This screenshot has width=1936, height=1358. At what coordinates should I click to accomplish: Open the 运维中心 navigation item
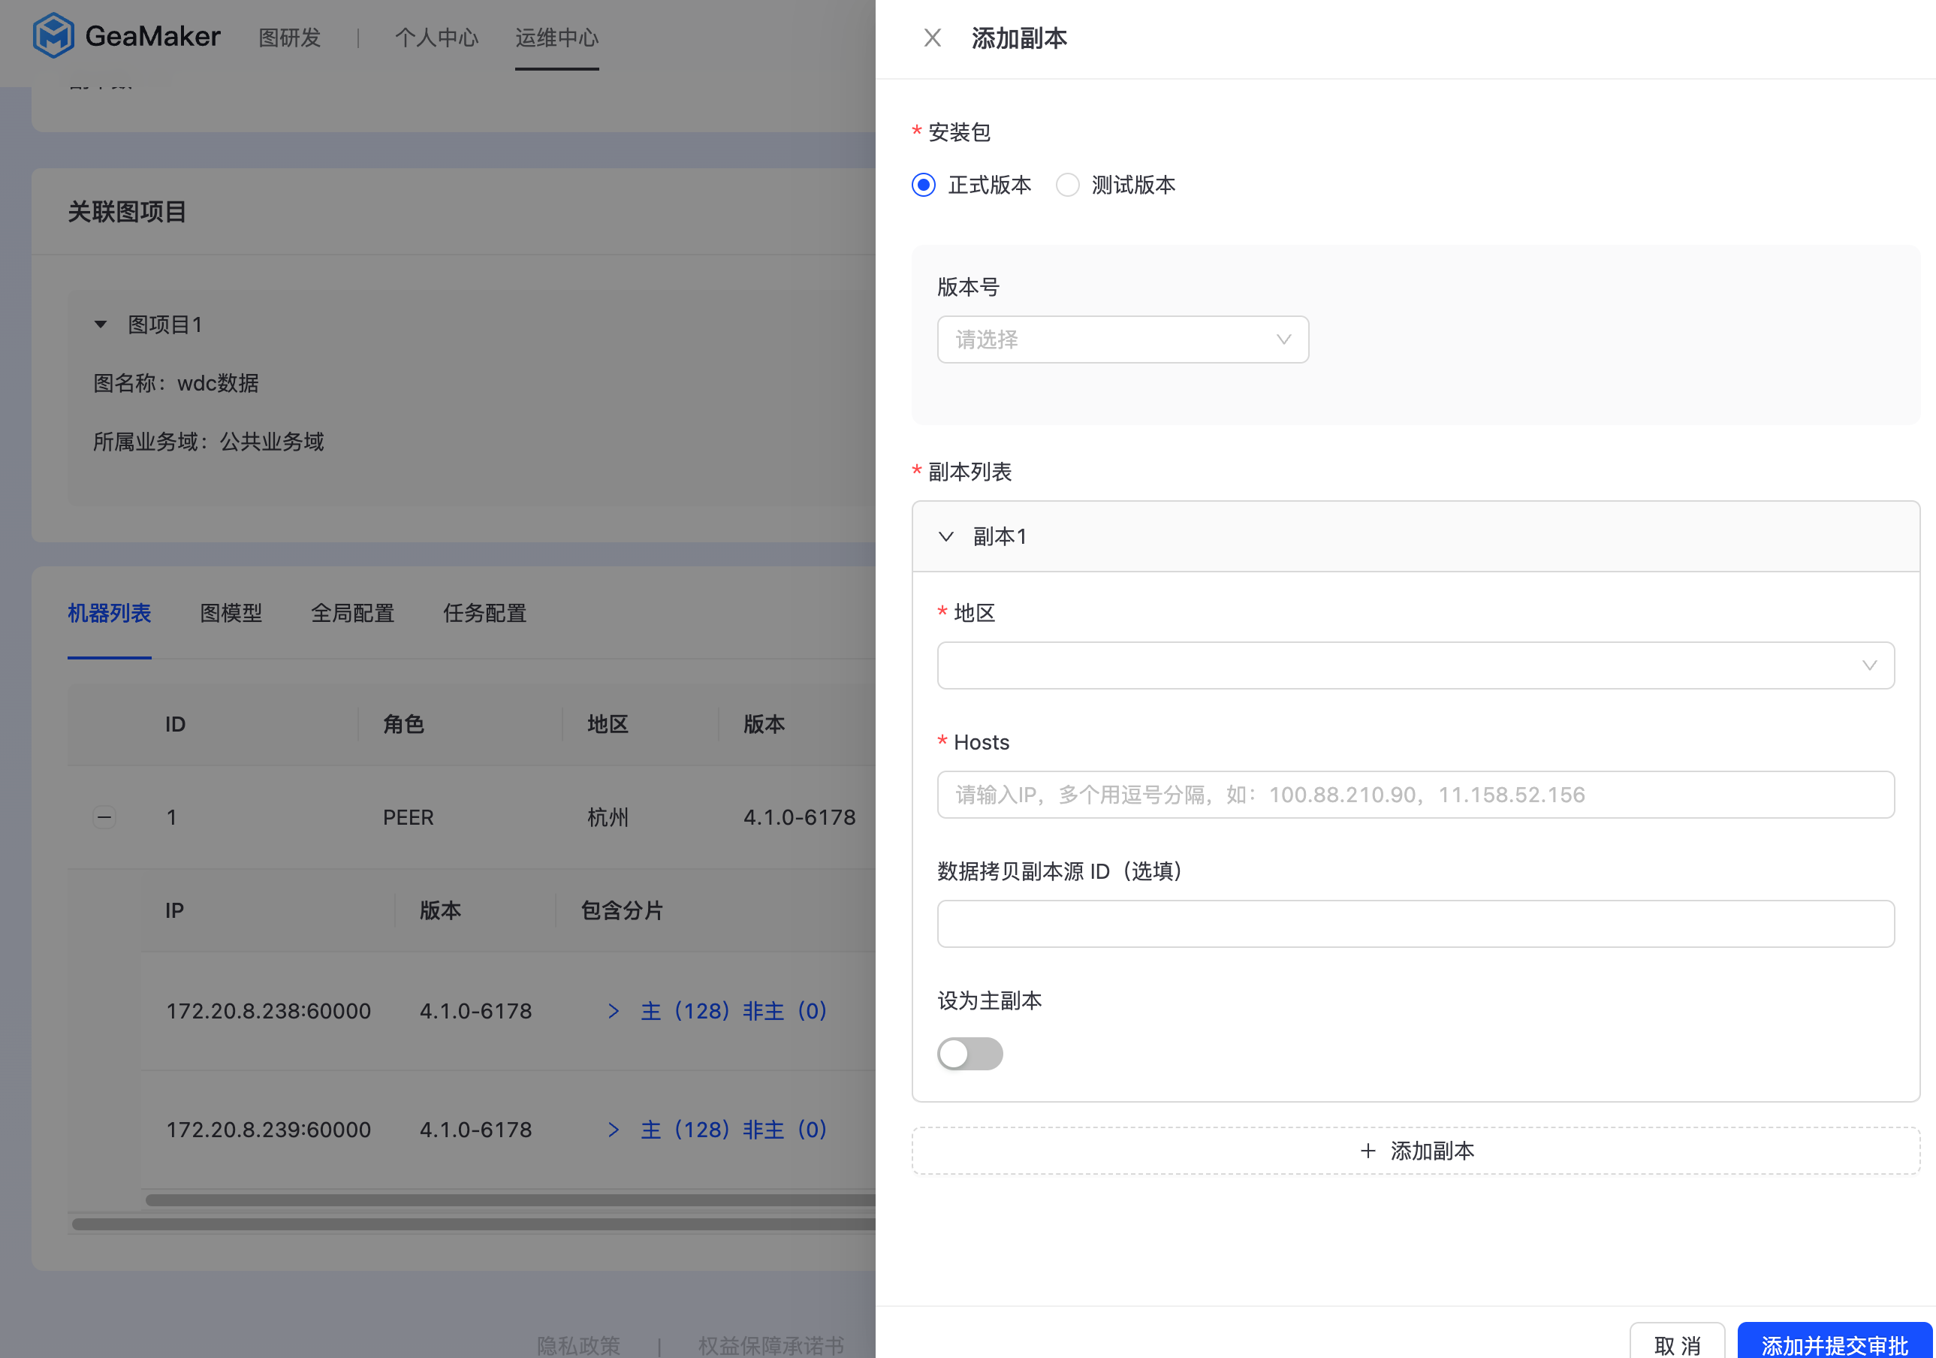click(556, 38)
